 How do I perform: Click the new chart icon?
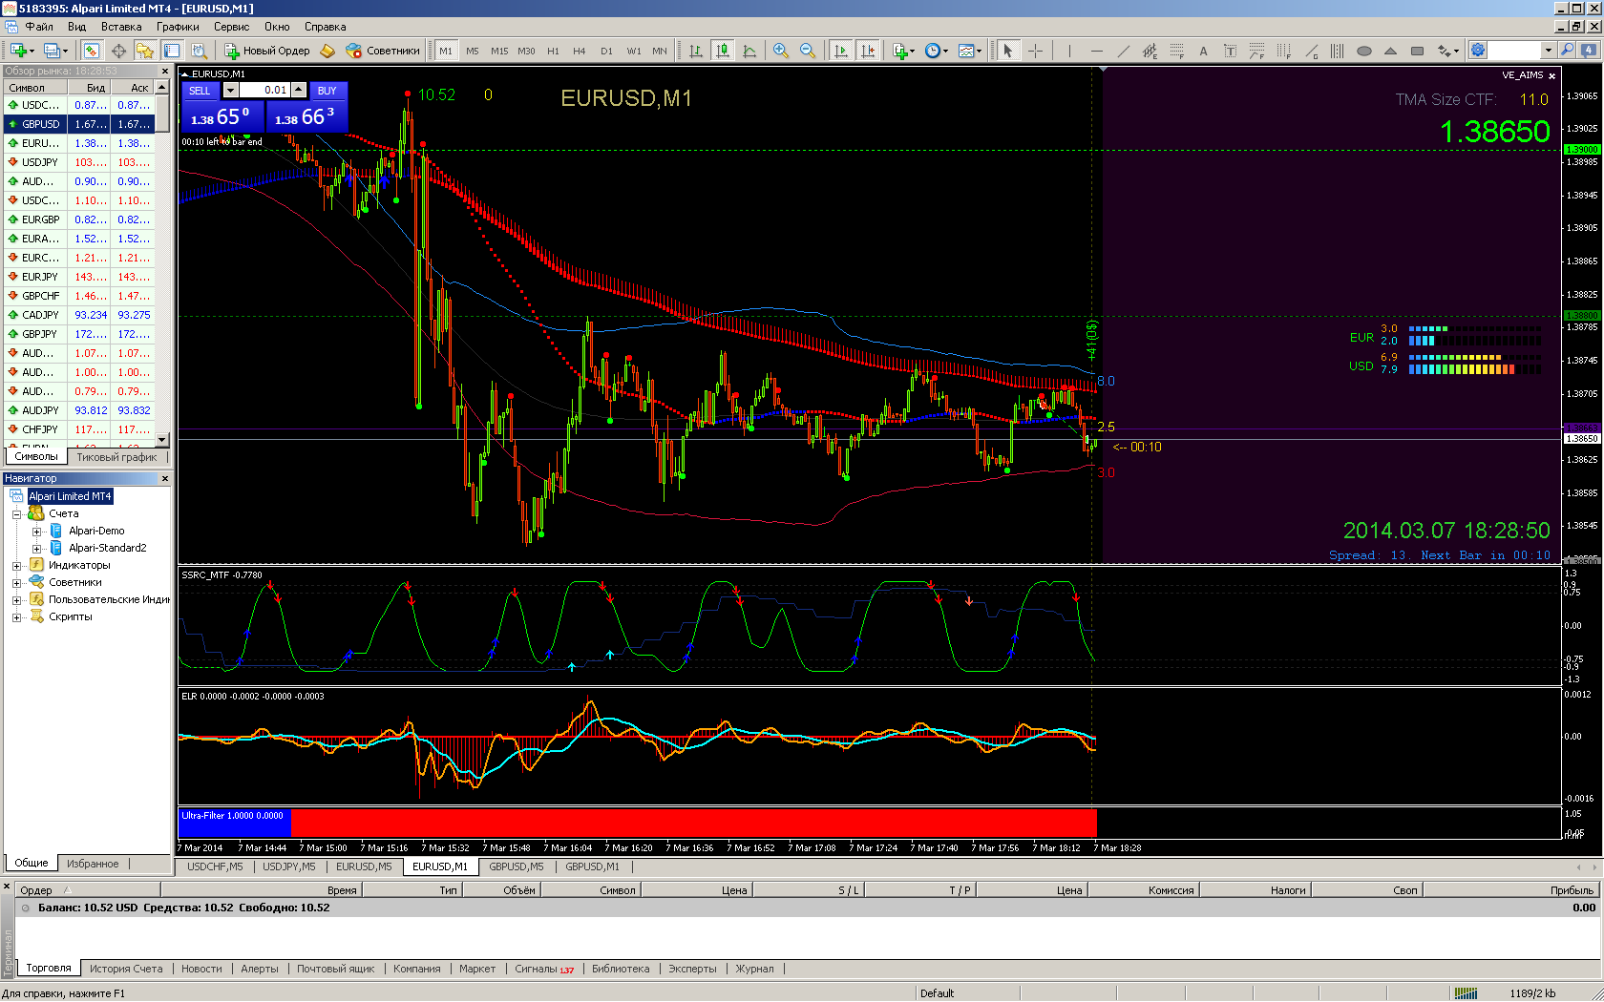(18, 51)
